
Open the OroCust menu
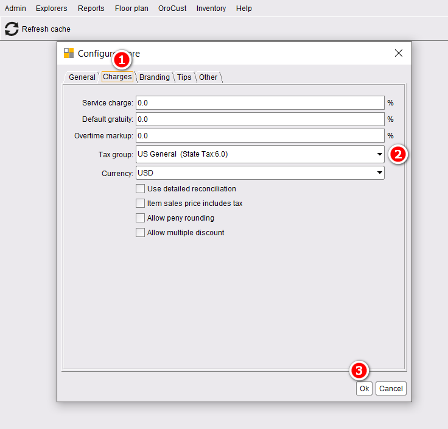(x=172, y=9)
